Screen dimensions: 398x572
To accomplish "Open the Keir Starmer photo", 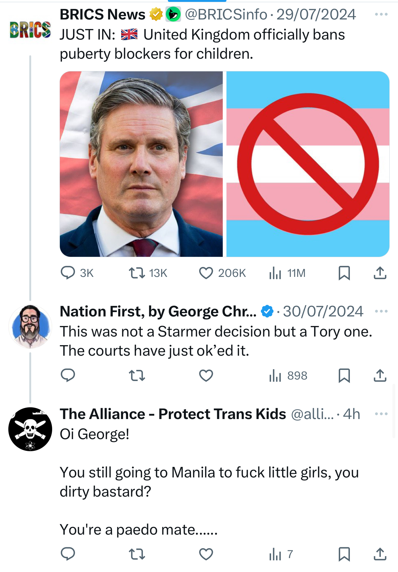I will pos(141,164).
